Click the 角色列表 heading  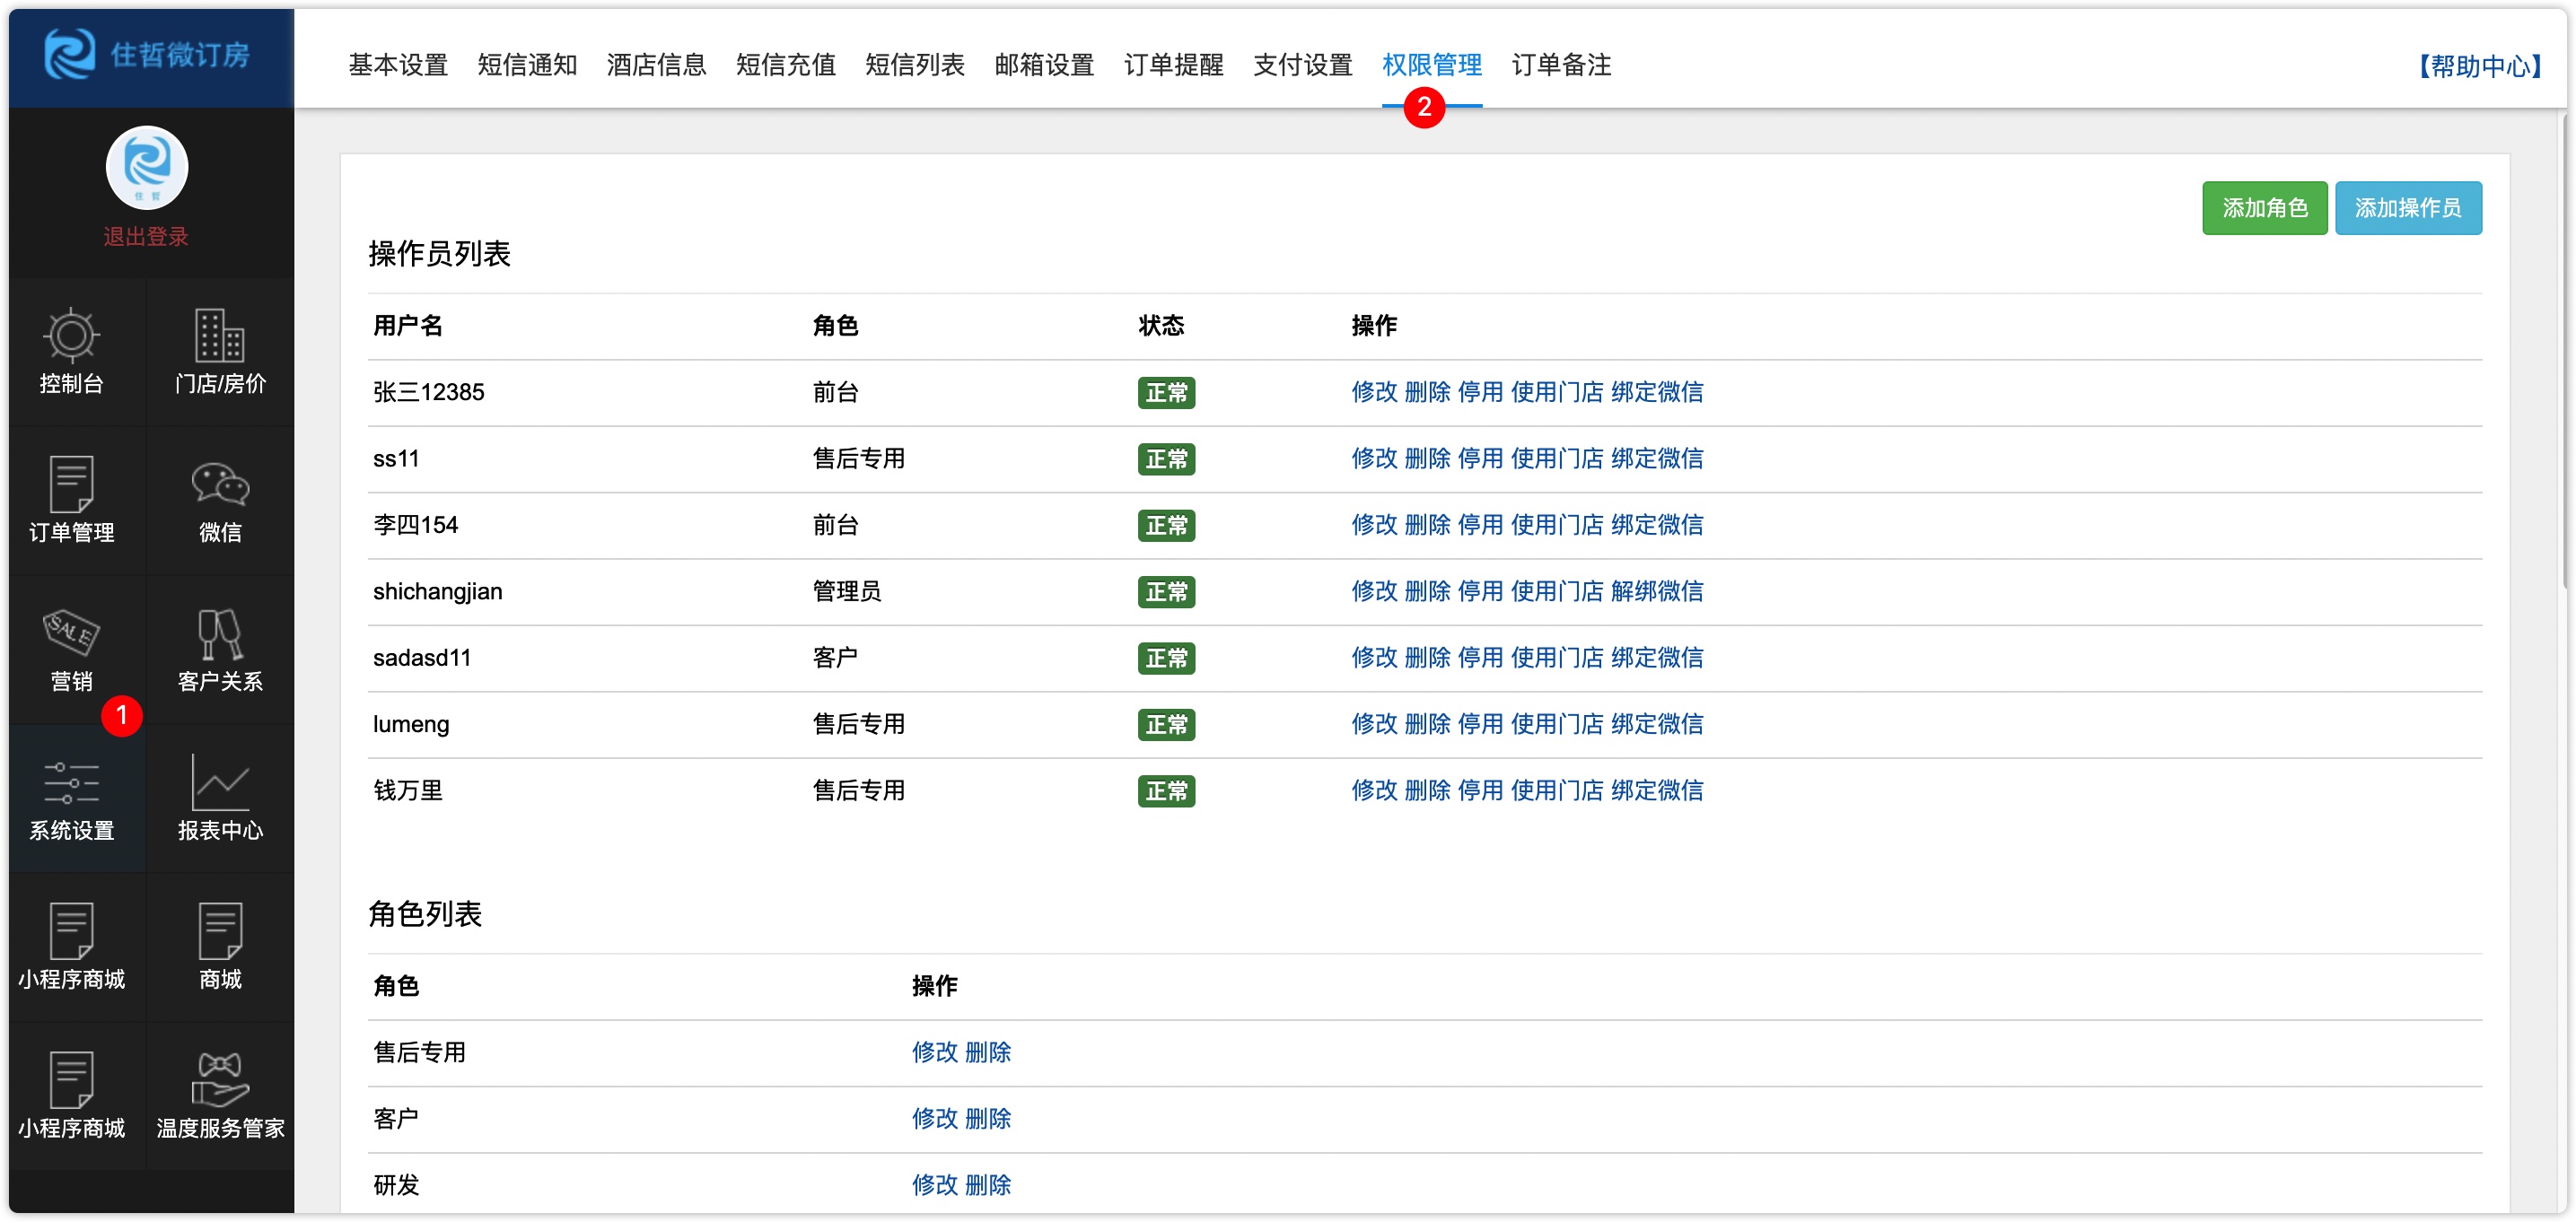(x=425, y=913)
